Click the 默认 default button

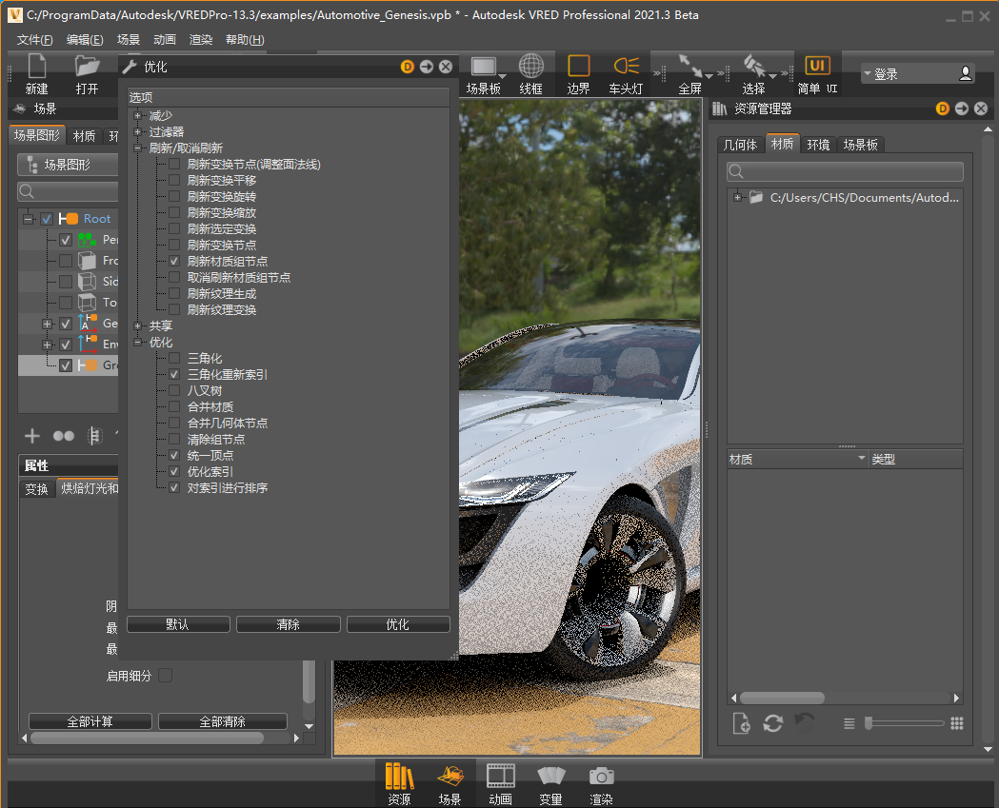pos(178,625)
